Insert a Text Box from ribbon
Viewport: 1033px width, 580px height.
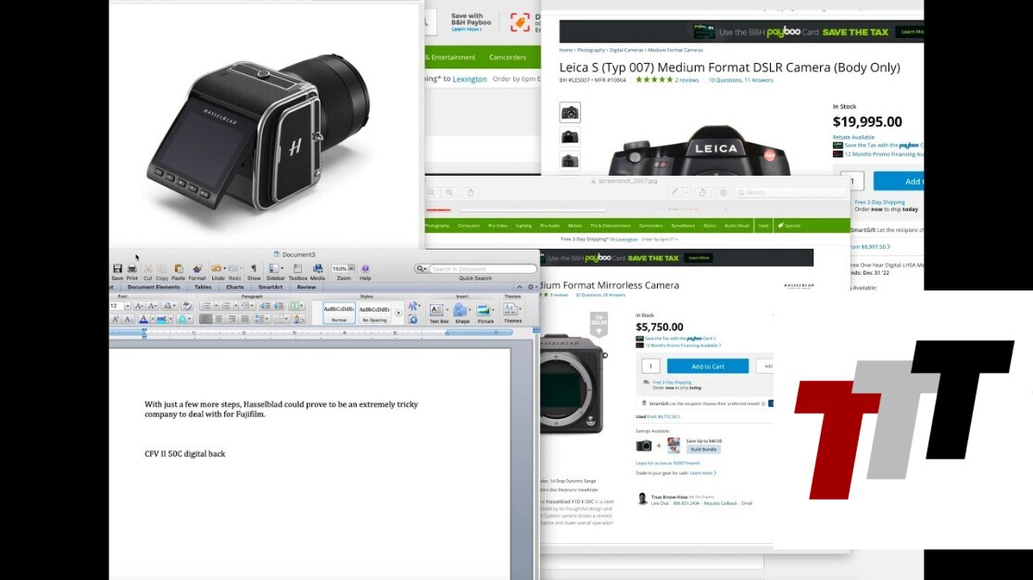[438, 311]
